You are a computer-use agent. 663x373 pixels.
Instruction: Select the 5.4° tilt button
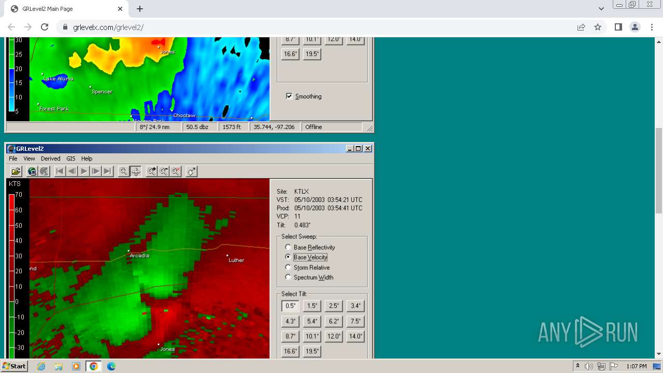[x=312, y=321]
